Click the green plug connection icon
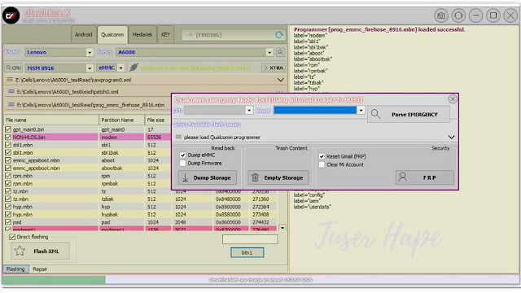The width and height of the screenshot is (521, 293). (x=134, y=68)
